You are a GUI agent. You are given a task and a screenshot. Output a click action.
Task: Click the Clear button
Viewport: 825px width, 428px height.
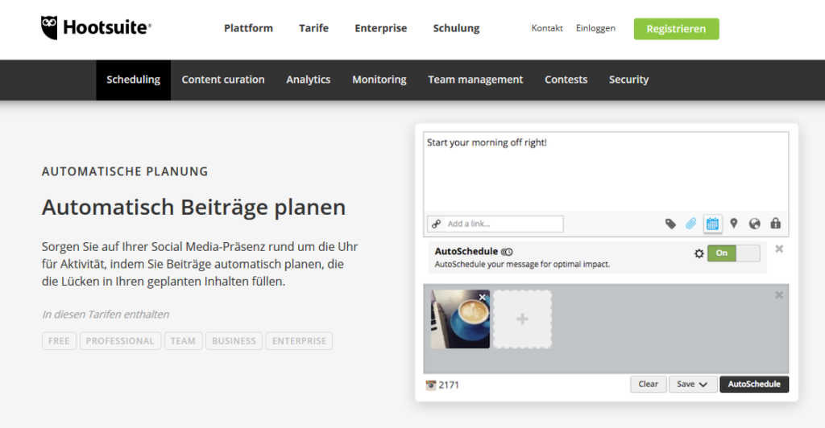[x=649, y=384]
